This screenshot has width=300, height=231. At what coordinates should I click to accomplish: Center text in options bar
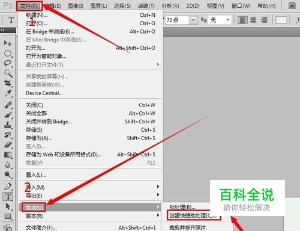pos(253,20)
